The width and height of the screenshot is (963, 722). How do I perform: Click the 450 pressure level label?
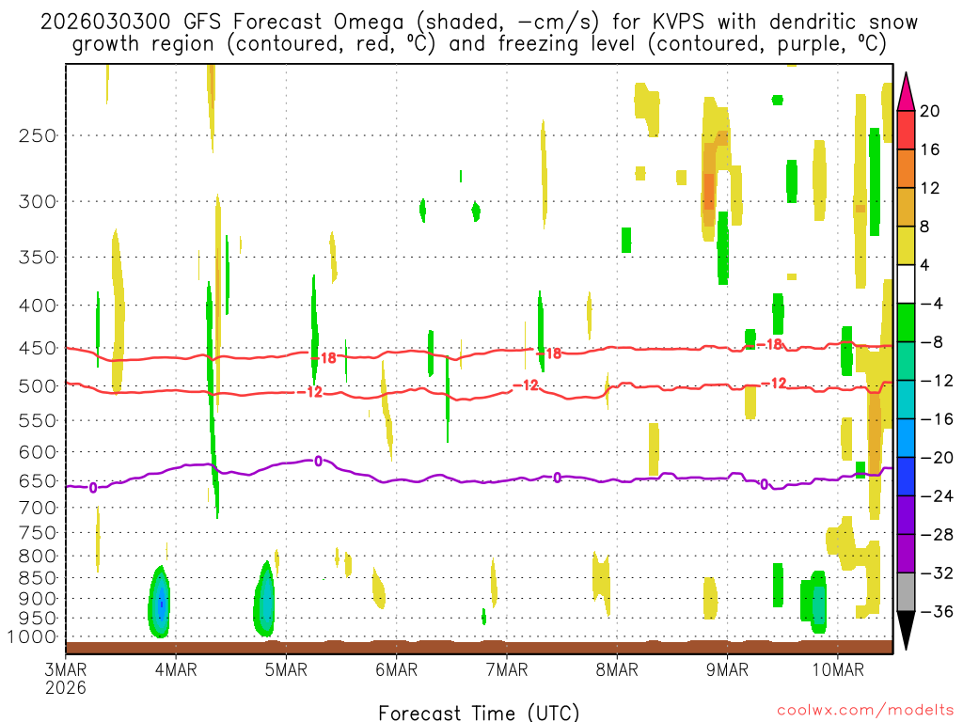(38, 348)
